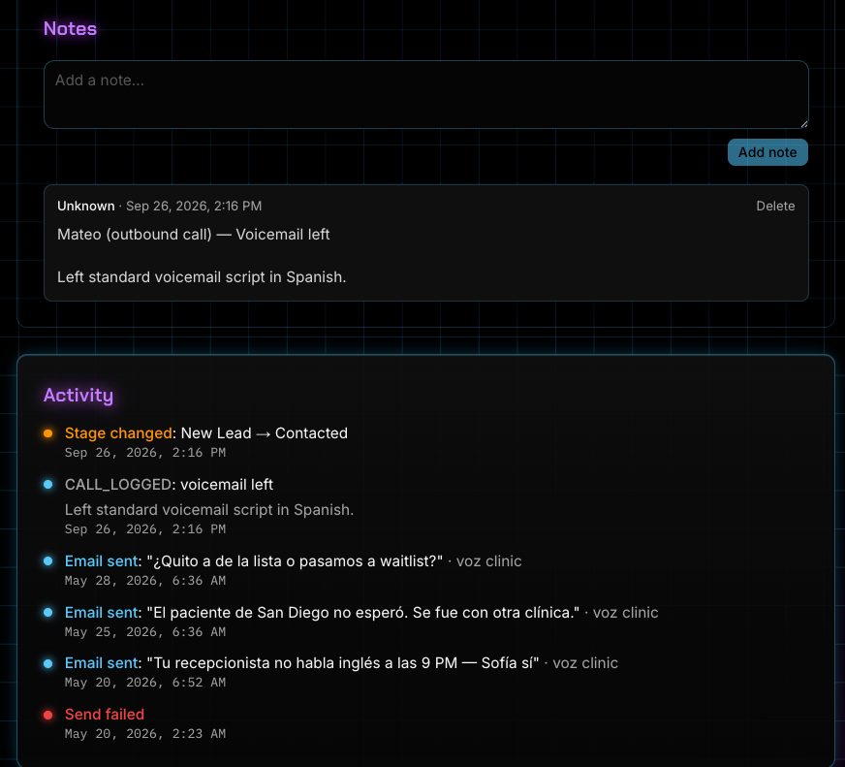The width and height of the screenshot is (845, 767).
Task: Open email 'Tu recepcionista no habla inglés a las 9 PM'
Action: 343,663
